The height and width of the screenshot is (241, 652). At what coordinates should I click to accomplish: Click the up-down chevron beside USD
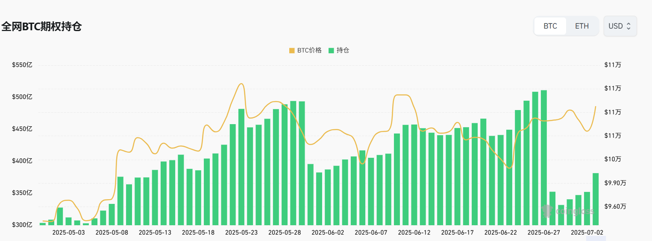(x=629, y=26)
